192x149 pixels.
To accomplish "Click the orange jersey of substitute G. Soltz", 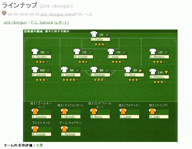I will click(152, 112).
